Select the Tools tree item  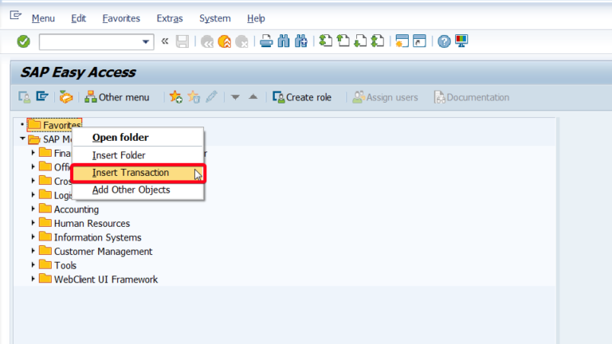click(65, 266)
